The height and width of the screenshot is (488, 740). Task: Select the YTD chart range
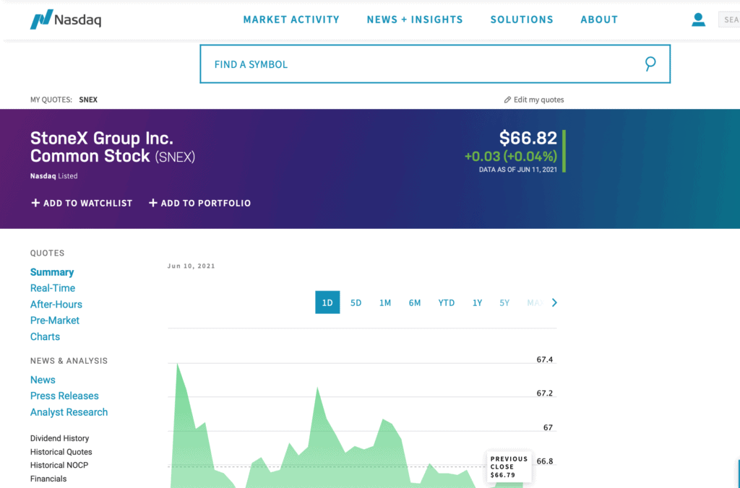pos(447,302)
